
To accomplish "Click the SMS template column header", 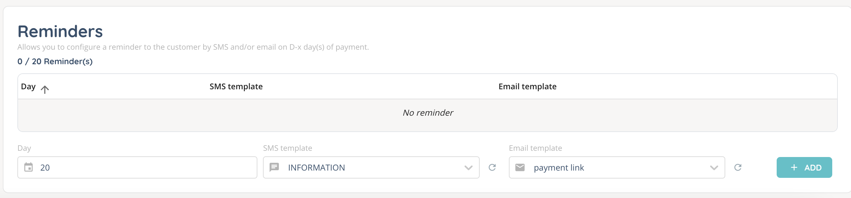I will [x=236, y=86].
